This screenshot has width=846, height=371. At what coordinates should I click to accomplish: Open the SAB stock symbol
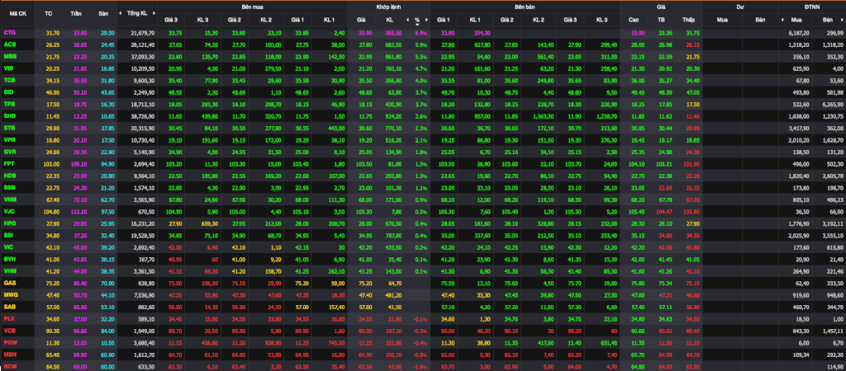[8, 305]
